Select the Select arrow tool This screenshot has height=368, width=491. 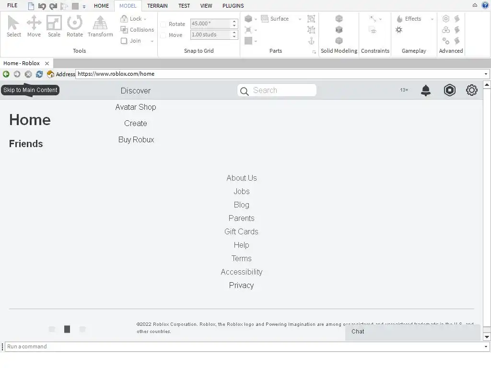click(13, 26)
